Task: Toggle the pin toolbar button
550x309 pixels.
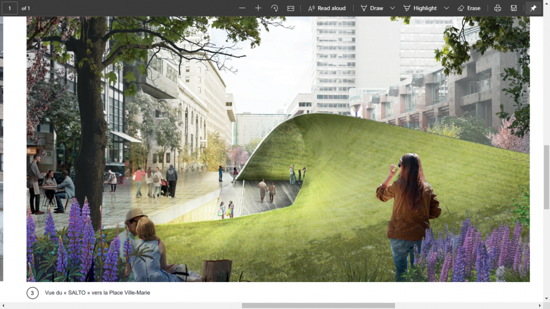Action: (x=532, y=8)
